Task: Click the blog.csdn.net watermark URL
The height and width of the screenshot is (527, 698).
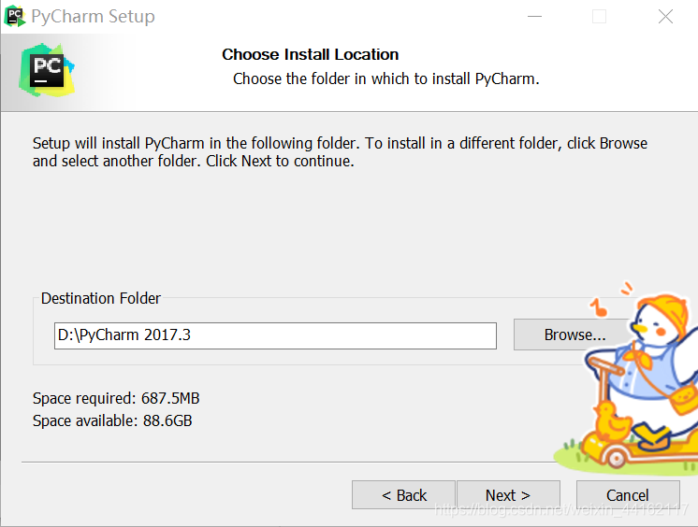Action: pos(560,509)
